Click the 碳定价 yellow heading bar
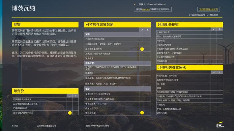This screenshot has height=131, width=234. tap(45, 91)
